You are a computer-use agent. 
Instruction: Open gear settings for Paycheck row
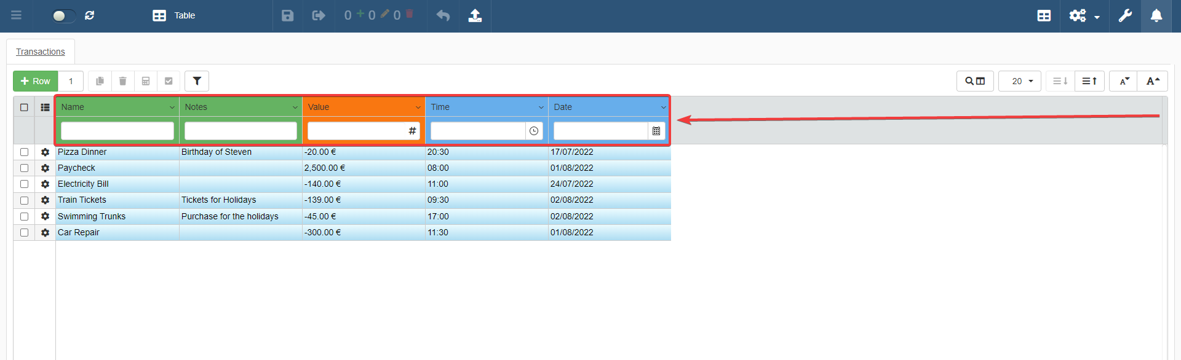point(45,168)
